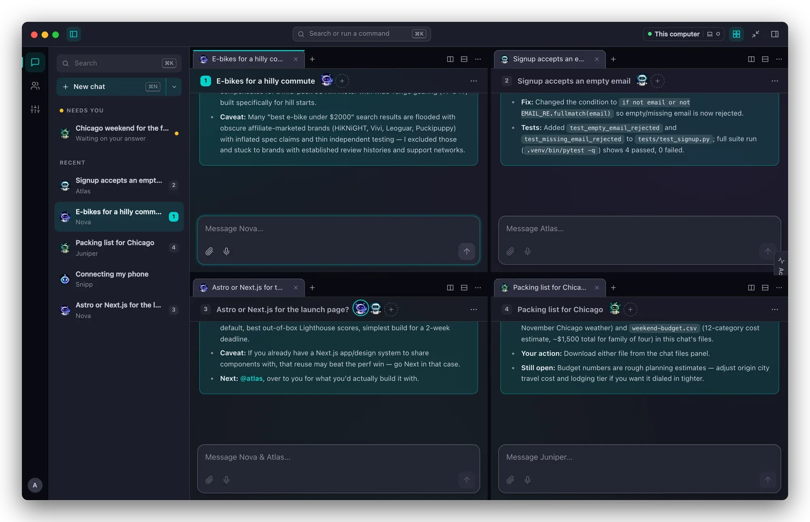810x522 pixels.
Task: Send message in the Message Nova box
Action: click(467, 251)
